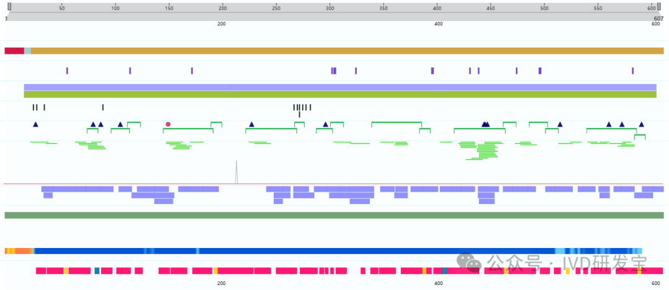Select the olive green full-length bar

[339, 95]
